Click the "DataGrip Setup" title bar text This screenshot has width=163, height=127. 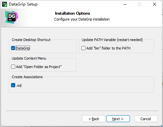23,4
